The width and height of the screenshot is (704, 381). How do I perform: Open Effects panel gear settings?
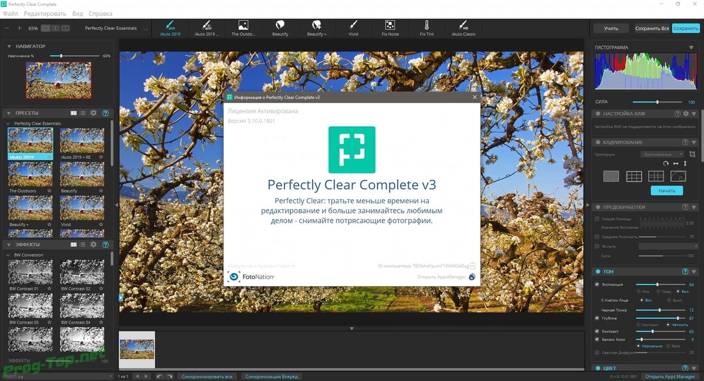[x=93, y=244]
